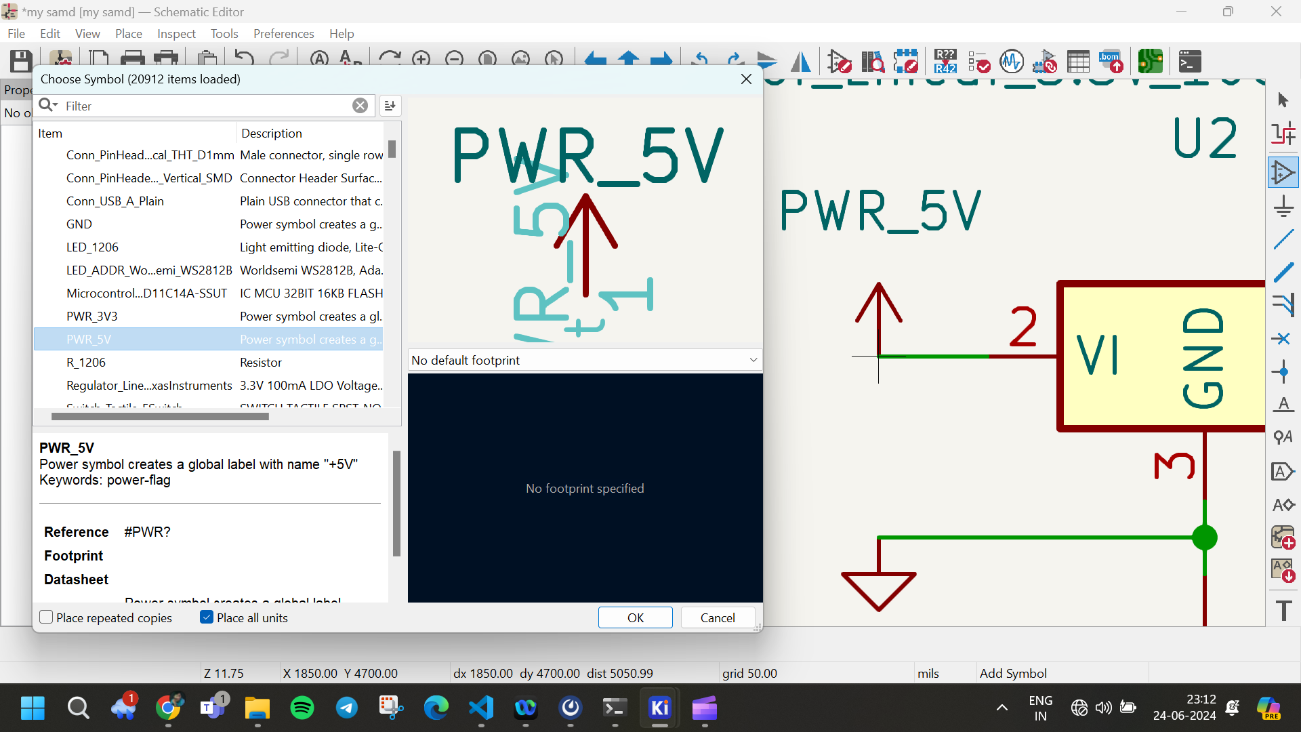This screenshot has height=732, width=1301.
Task: Select the Add Text tool
Action: point(1283,610)
